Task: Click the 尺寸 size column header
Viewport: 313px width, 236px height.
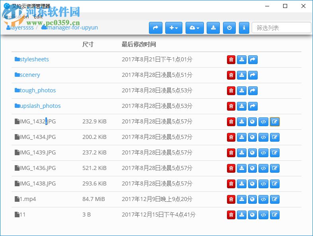Action: click(x=88, y=44)
